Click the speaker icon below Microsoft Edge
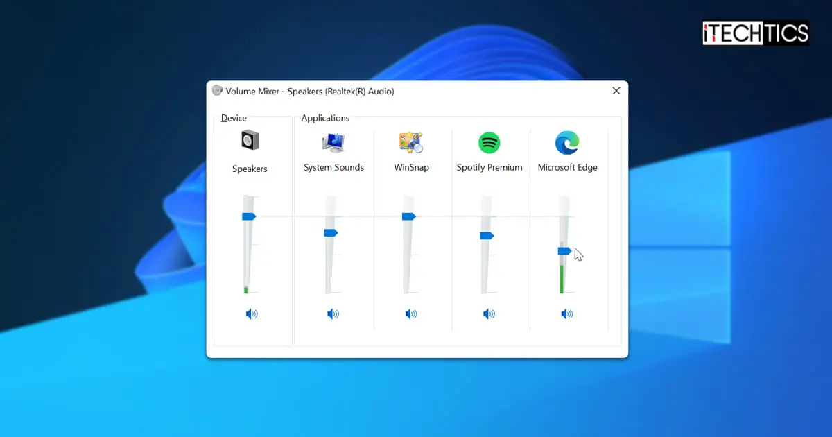 (x=567, y=314)
